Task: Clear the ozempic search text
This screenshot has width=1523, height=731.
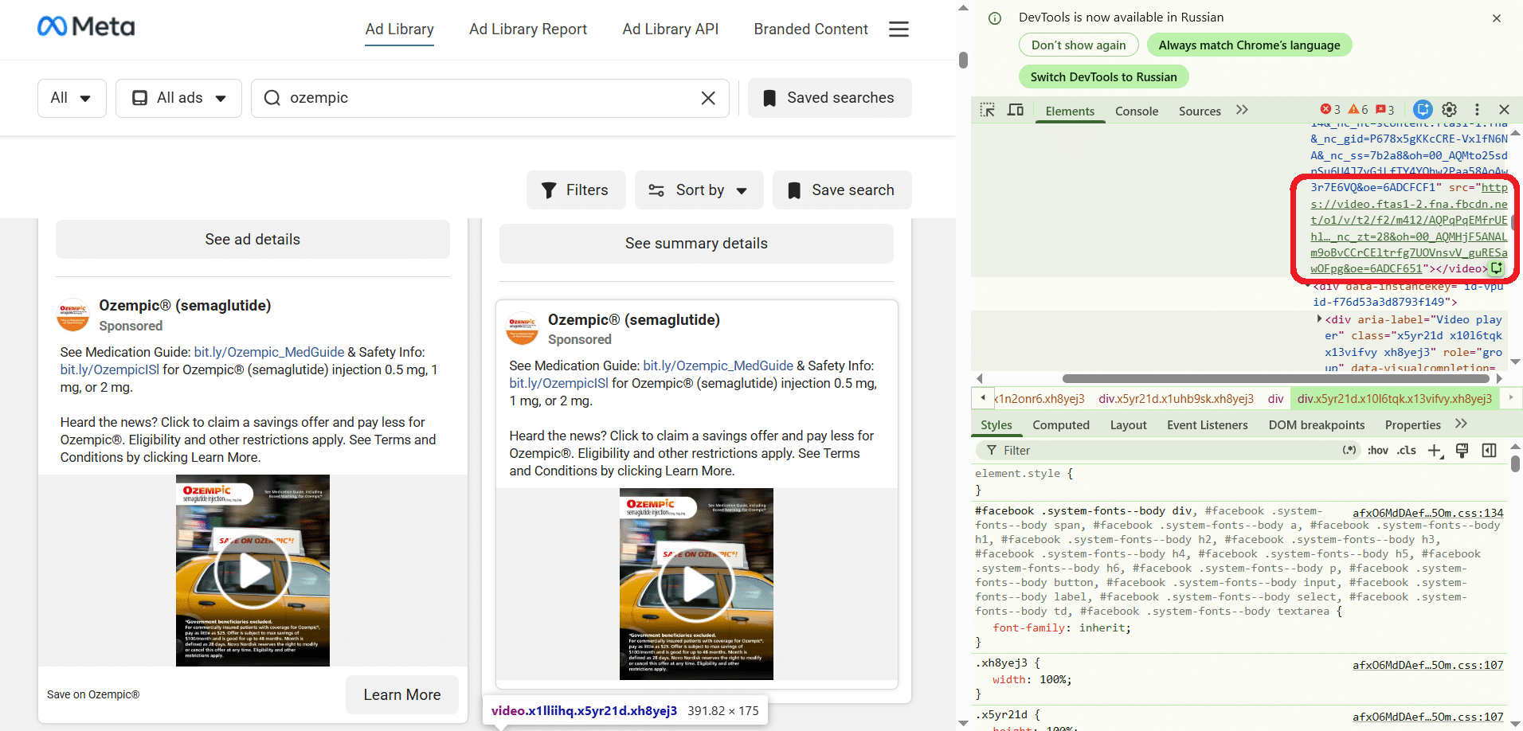Action: 708,98
